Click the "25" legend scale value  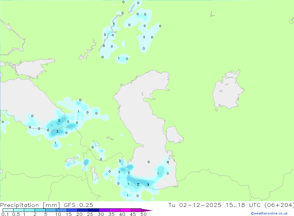click(90, 214)
